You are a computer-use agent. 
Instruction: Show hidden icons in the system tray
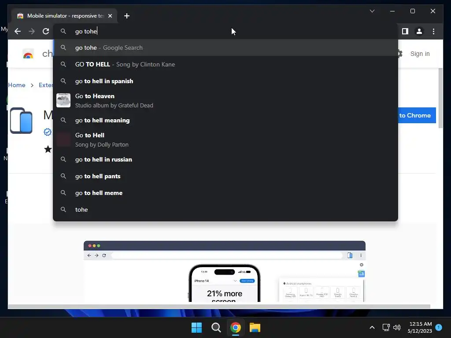pos(372,327)
